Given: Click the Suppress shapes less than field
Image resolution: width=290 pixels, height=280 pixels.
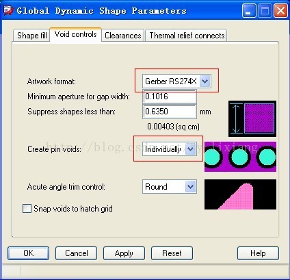Looking at the screenshot, I should pos(170,112).
